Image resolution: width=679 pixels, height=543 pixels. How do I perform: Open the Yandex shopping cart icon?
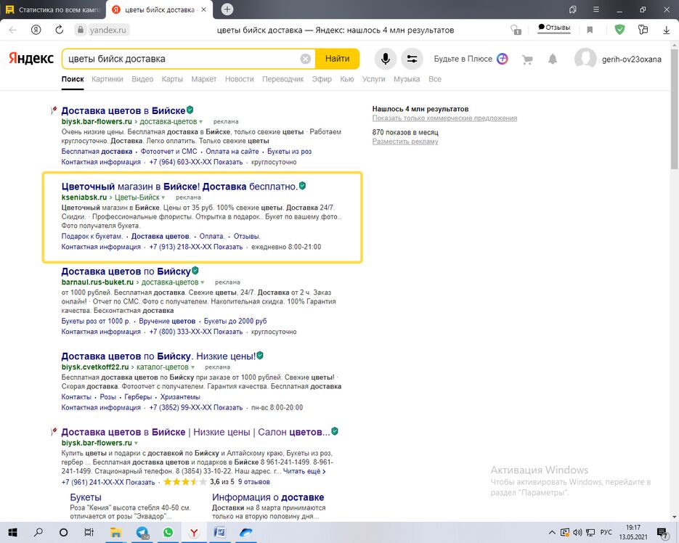[527, 60]
